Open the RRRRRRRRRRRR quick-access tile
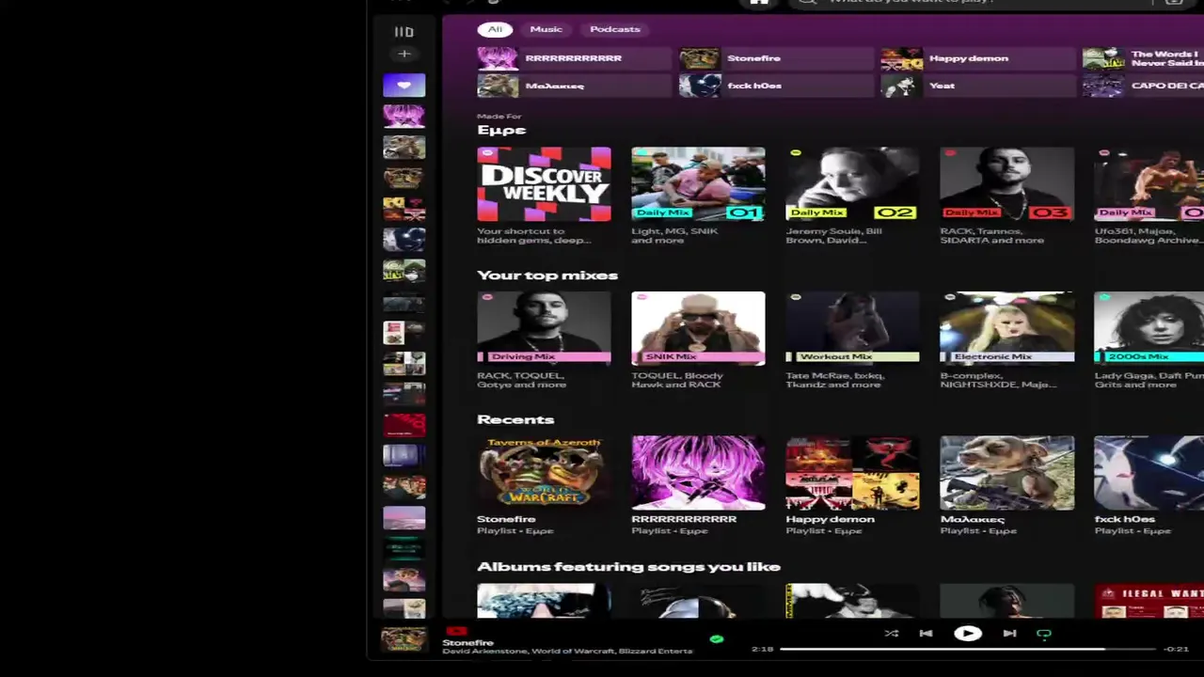This screenshot has width=1204, height=677. 574,58
